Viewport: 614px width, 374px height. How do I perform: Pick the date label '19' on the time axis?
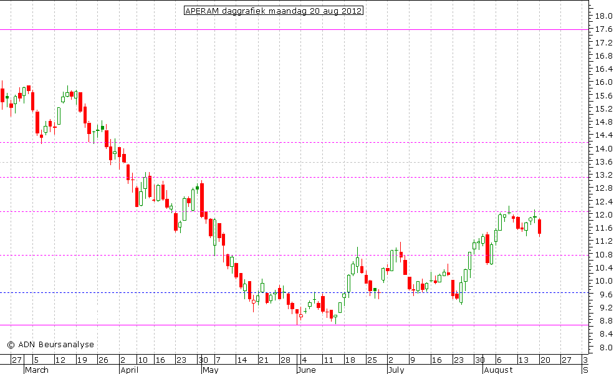tap(82, 360)
